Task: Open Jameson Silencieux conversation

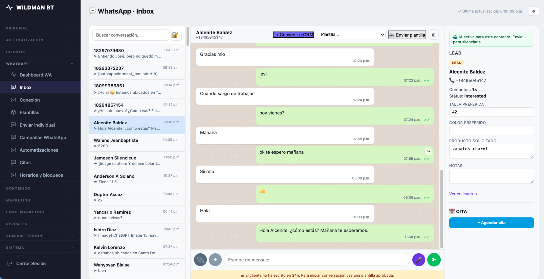Action: [137, 161]
